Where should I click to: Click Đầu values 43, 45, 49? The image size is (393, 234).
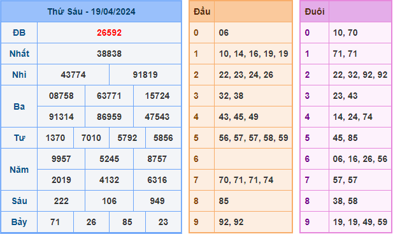[238, 117]
